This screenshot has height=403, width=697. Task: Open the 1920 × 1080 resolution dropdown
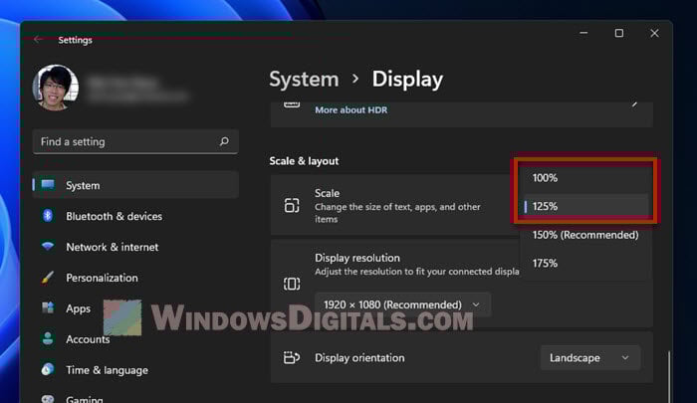coord(402,304)
